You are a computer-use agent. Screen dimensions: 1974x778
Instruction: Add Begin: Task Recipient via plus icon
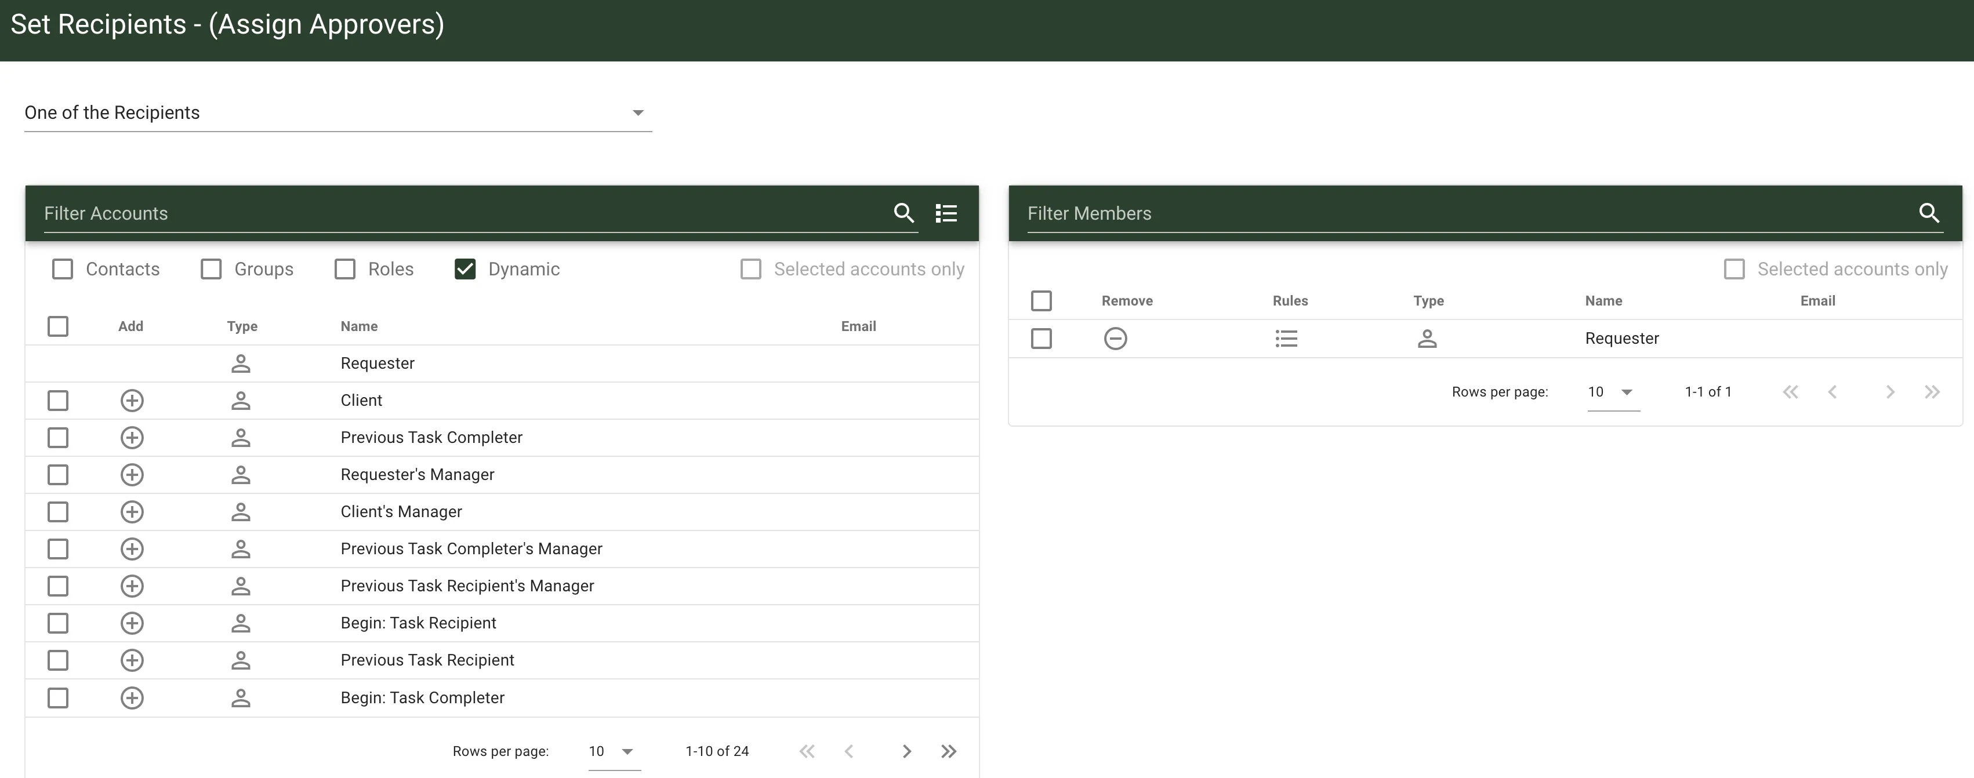(x=132, y=623)
